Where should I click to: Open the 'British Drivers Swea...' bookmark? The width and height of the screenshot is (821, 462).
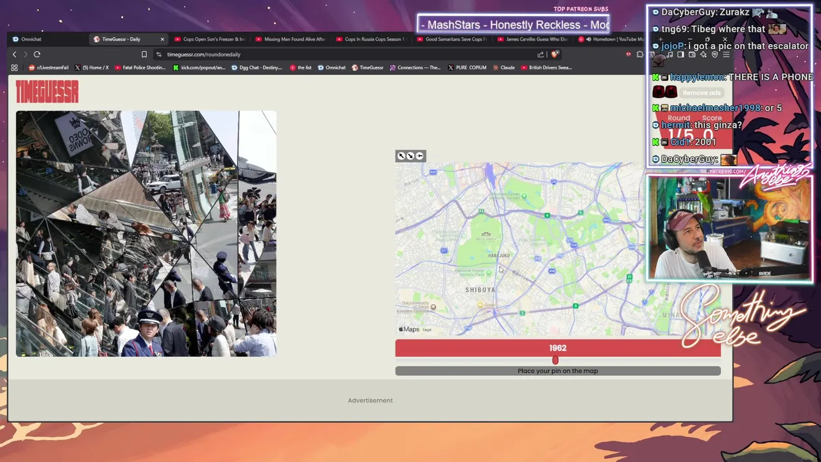546,67
